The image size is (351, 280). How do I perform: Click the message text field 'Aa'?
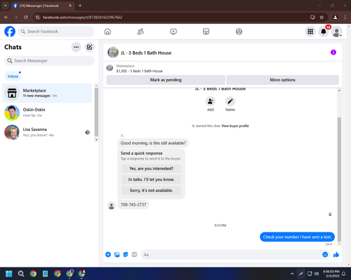coord(232,255)
